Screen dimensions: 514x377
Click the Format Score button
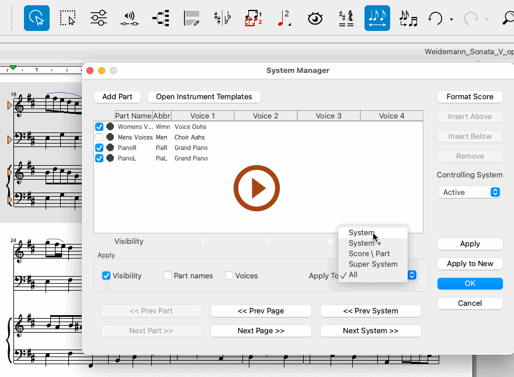click(x=470, y=97)
